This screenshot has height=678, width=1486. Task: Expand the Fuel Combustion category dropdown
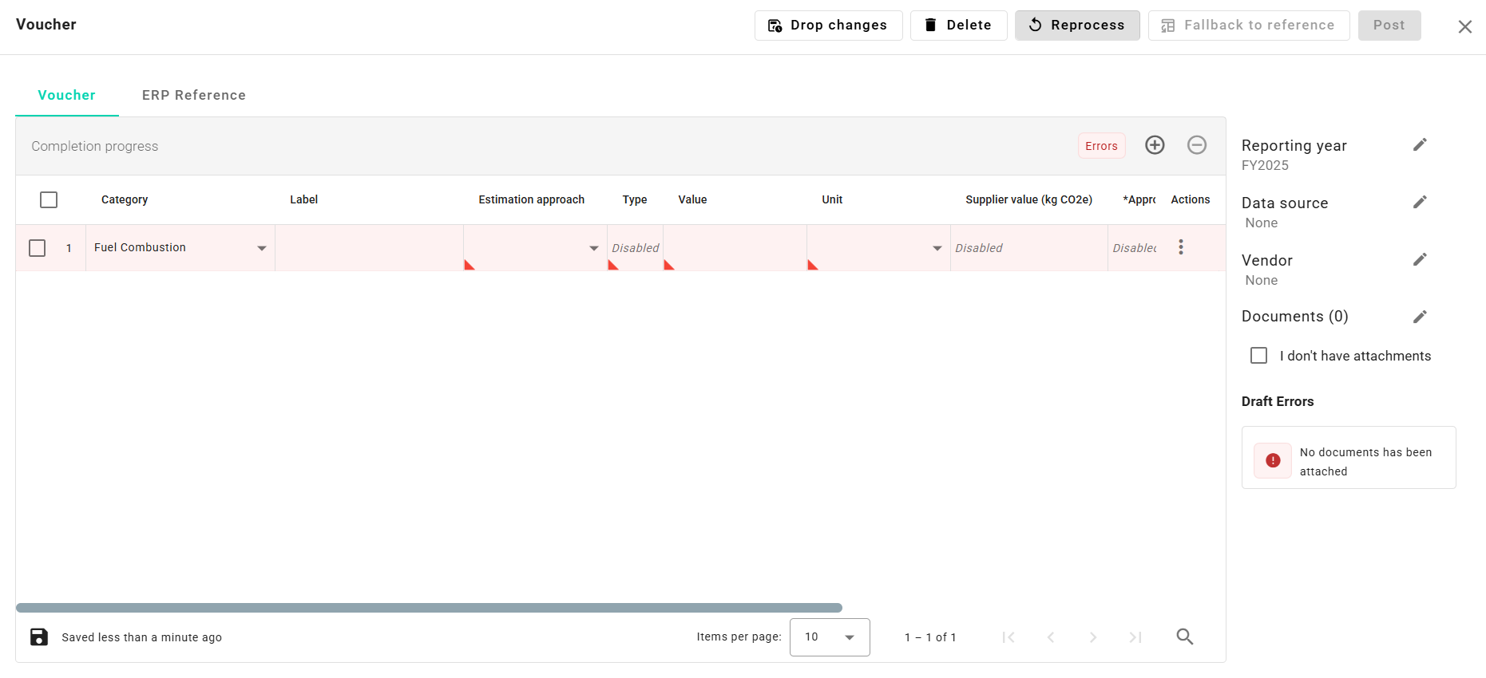point(261,248)
